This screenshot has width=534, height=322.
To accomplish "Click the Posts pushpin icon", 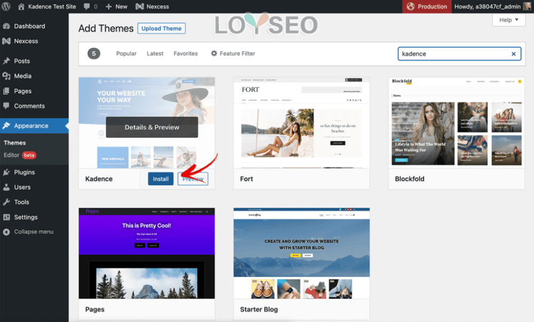I will pyautogui.click(x=6, y=61).
